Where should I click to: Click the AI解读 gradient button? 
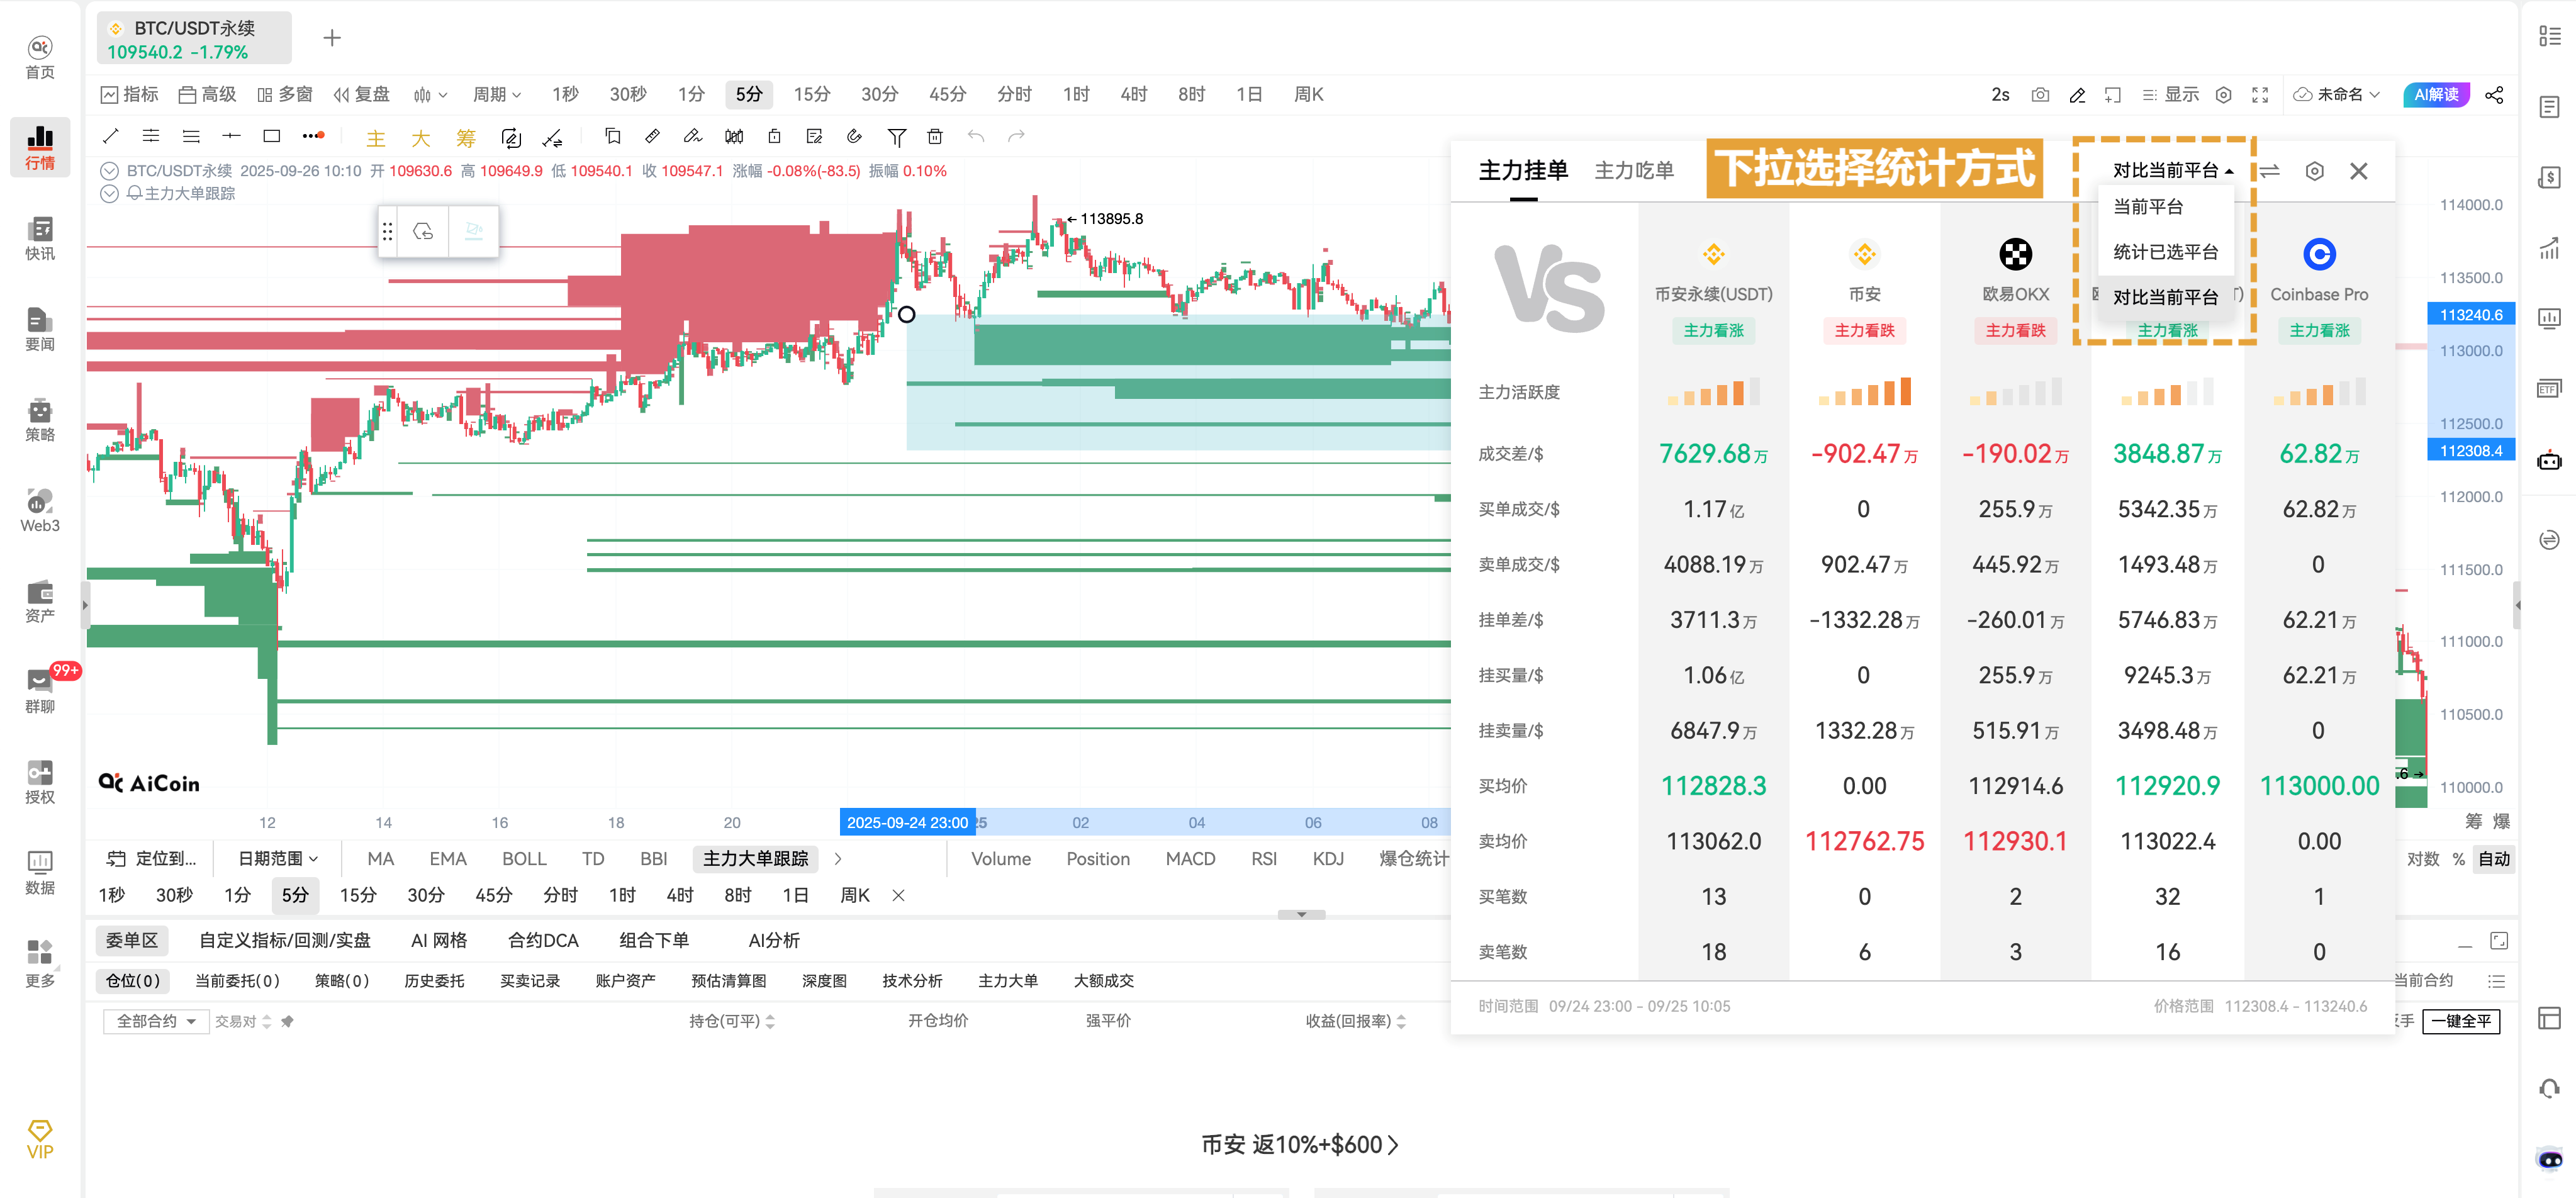point(2436,94)
